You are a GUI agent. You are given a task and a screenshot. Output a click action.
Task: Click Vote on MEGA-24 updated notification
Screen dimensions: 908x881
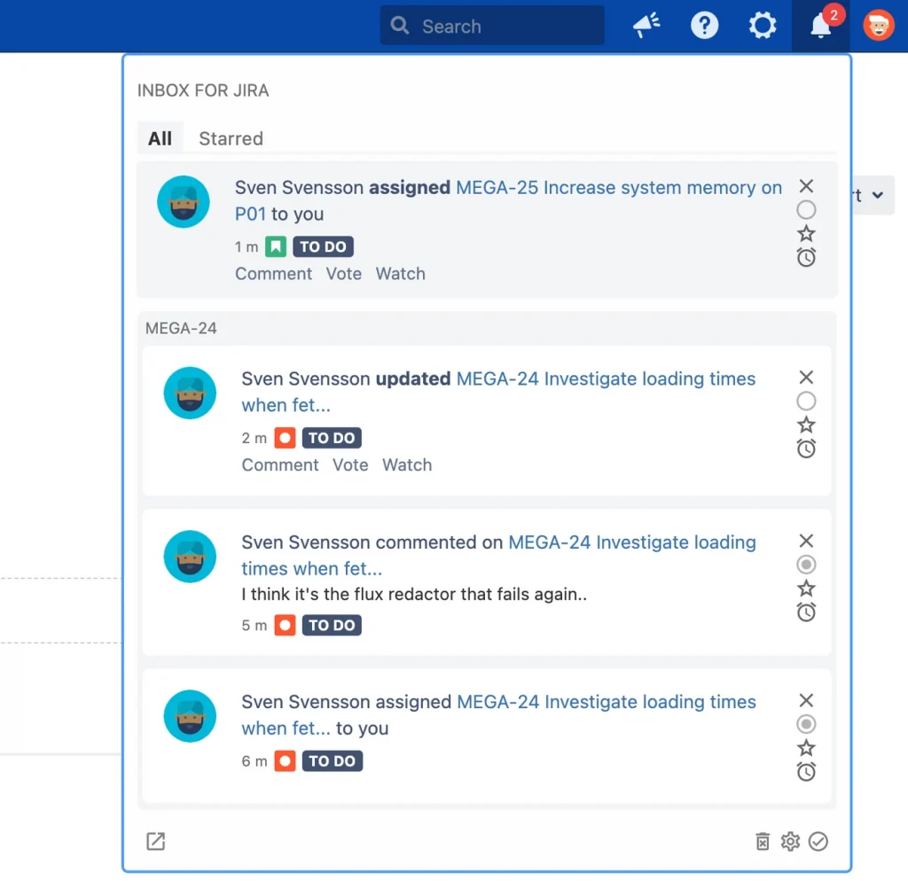(350, 464)
